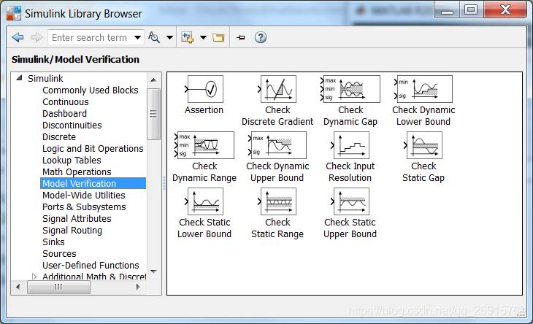Select the Check Static Lower Bound block

204,201
